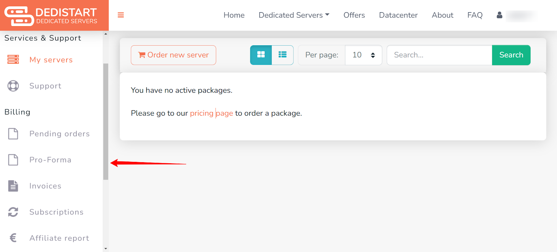This screenshot has width=557, height=252.
Task: Expand the Dedicated Servers menu
Action: point(294,15)
